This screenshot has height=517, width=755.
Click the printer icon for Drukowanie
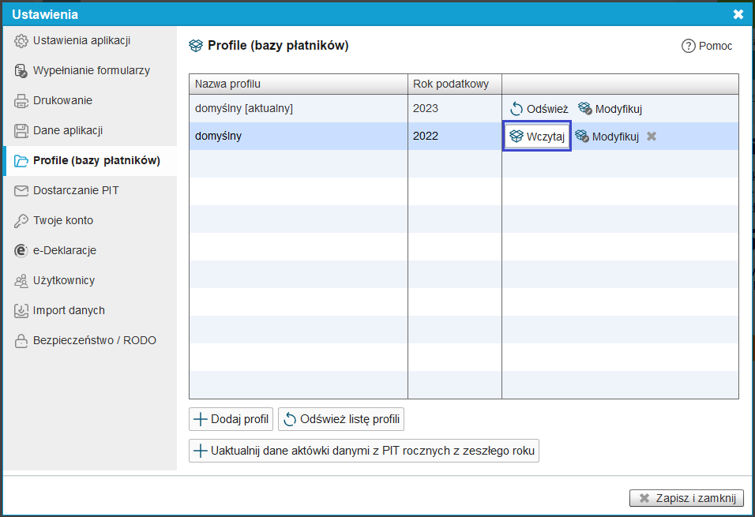(x=21, y=100)
